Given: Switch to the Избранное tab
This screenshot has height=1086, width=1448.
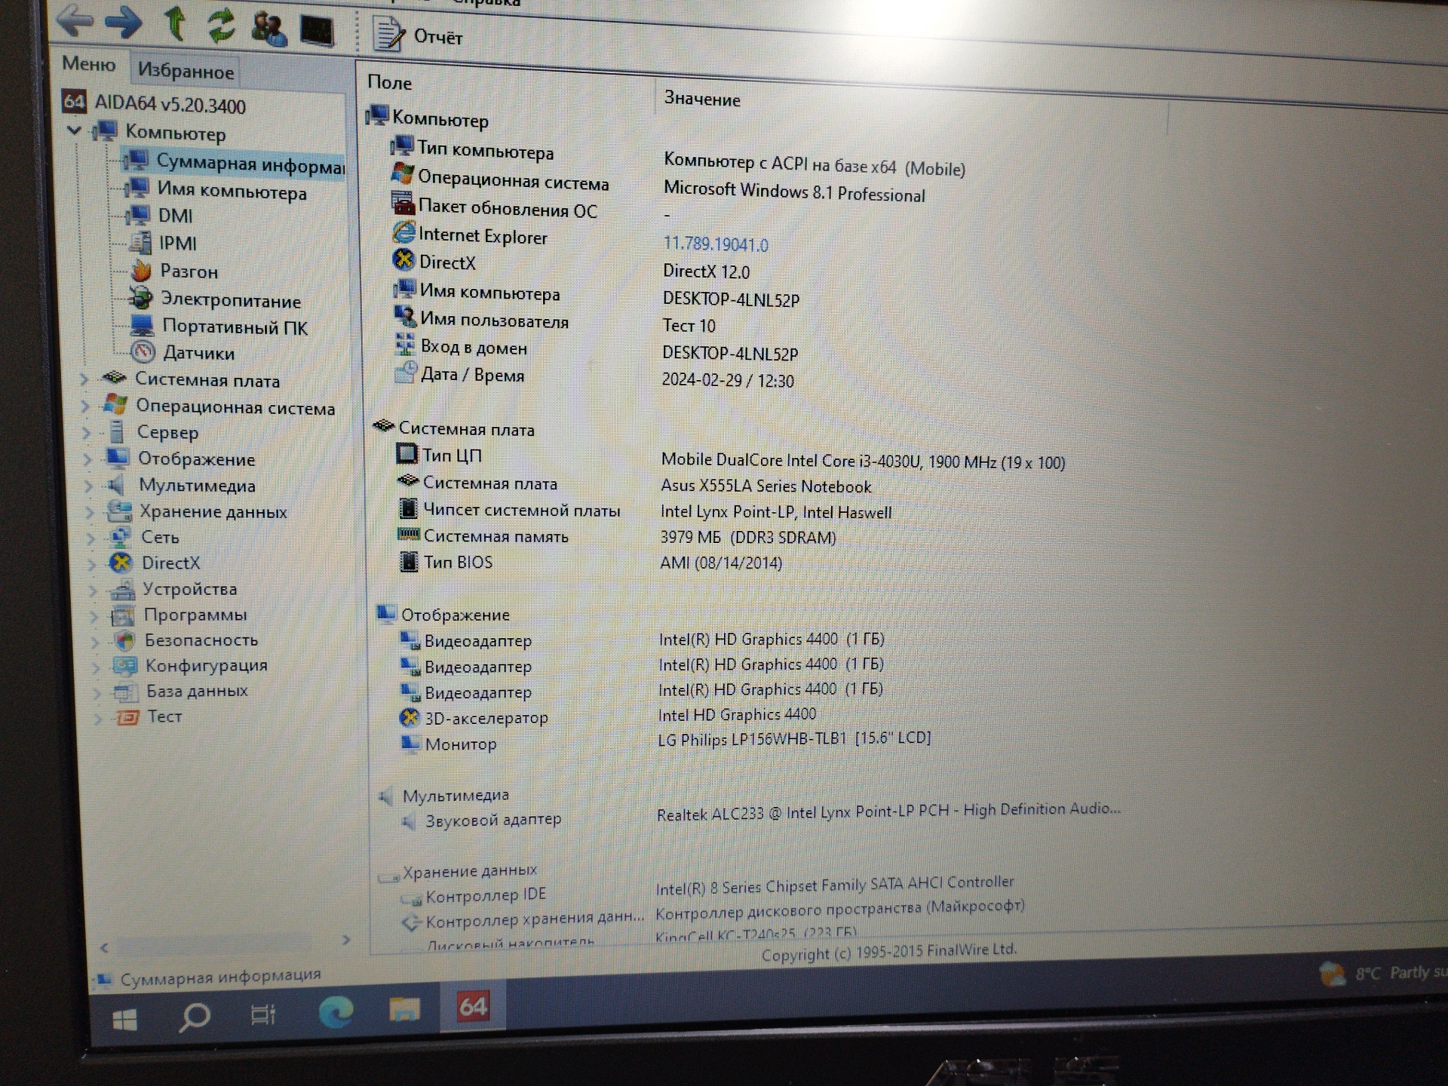Looking at the screenshot, I should 186,72.
